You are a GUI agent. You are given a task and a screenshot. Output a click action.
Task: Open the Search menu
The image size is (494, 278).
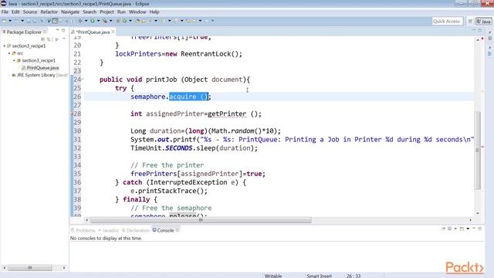90,12
